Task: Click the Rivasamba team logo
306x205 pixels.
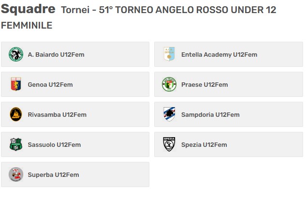Action: (x=16, y=114)
